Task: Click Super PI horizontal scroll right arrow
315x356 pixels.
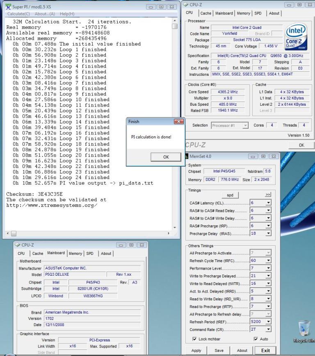Action: click(x=169, y=234)
